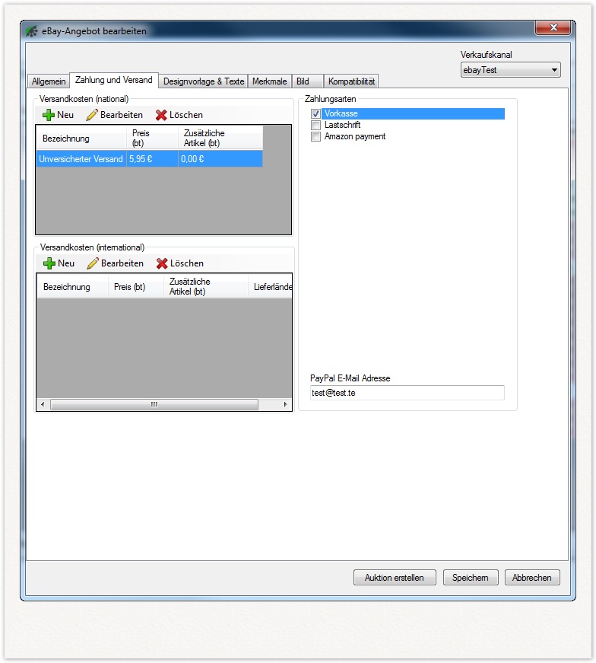Enable Lastschrift payment method
Image resolution: width=596 pixels, height=663 pixels.
315,126
